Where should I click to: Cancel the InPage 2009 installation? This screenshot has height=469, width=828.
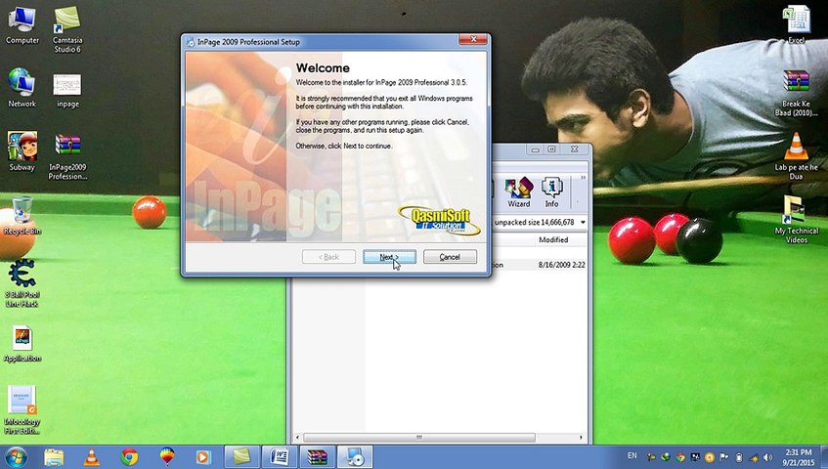450,257
